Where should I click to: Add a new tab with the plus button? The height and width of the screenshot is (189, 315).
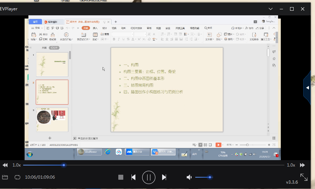[x=115, y=22]
